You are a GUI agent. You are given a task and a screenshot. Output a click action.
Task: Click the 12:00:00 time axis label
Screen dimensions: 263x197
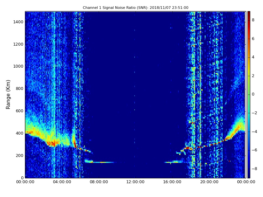tap(135, 182)
